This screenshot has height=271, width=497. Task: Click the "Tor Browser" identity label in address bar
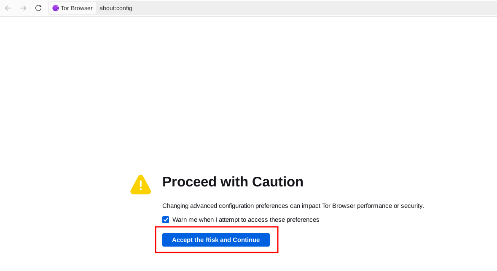pyautogui.click(x=76, y=8)
